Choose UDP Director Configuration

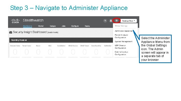(120, 47)
